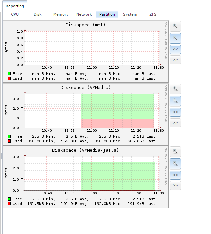
Task: Zoom in on the Diskspace (VMMedia-jails) graph
Action: 175,152
